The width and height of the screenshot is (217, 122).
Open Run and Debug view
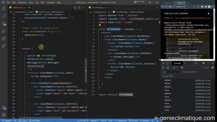4,31
